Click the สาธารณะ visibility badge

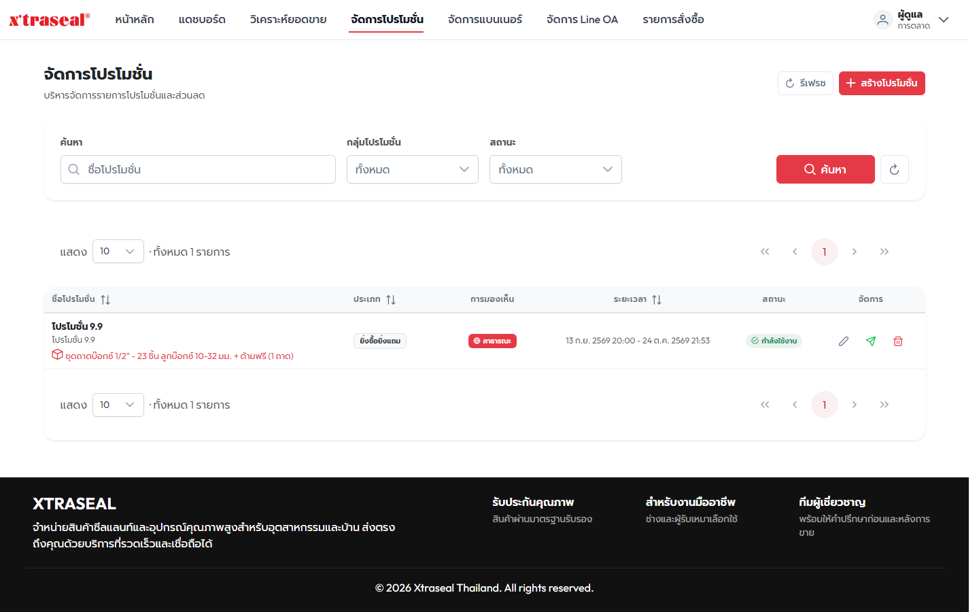pyautogui.click(x=492, y=341)
